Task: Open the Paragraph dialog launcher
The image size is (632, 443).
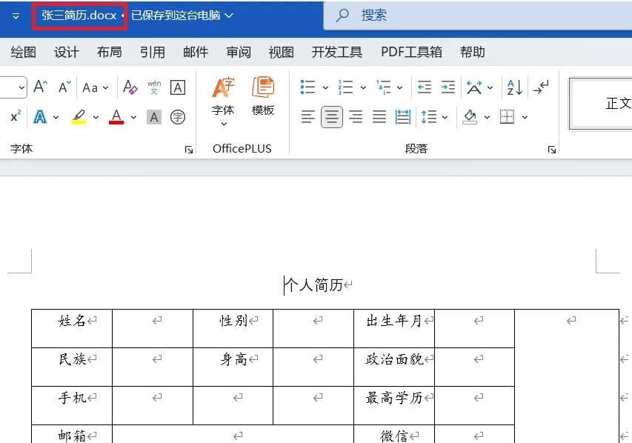Action: pos(552,150)
